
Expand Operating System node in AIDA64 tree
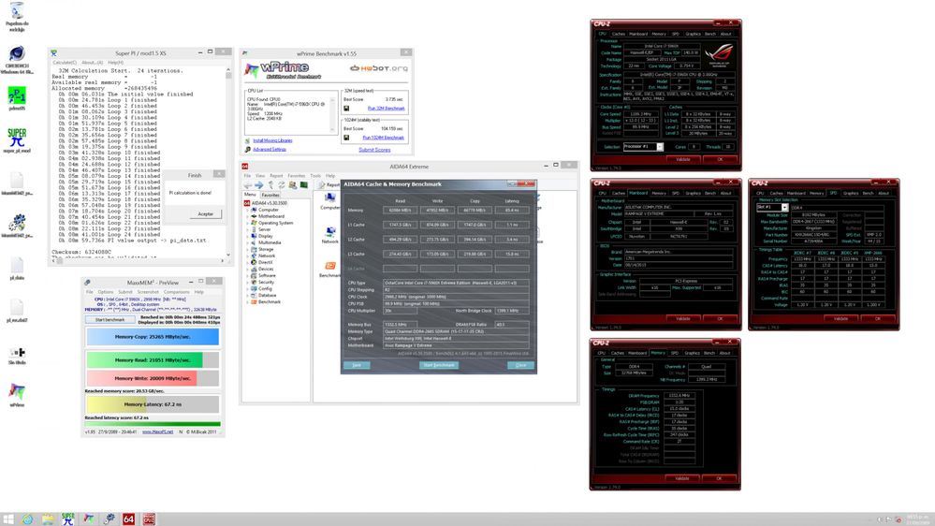coord(248,223)
